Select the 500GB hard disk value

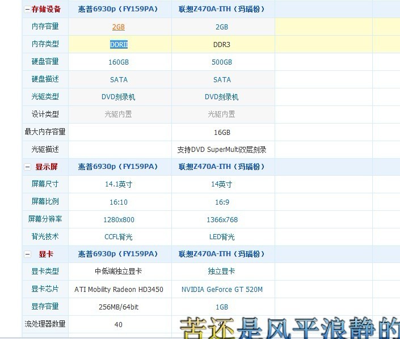(222, 62)
